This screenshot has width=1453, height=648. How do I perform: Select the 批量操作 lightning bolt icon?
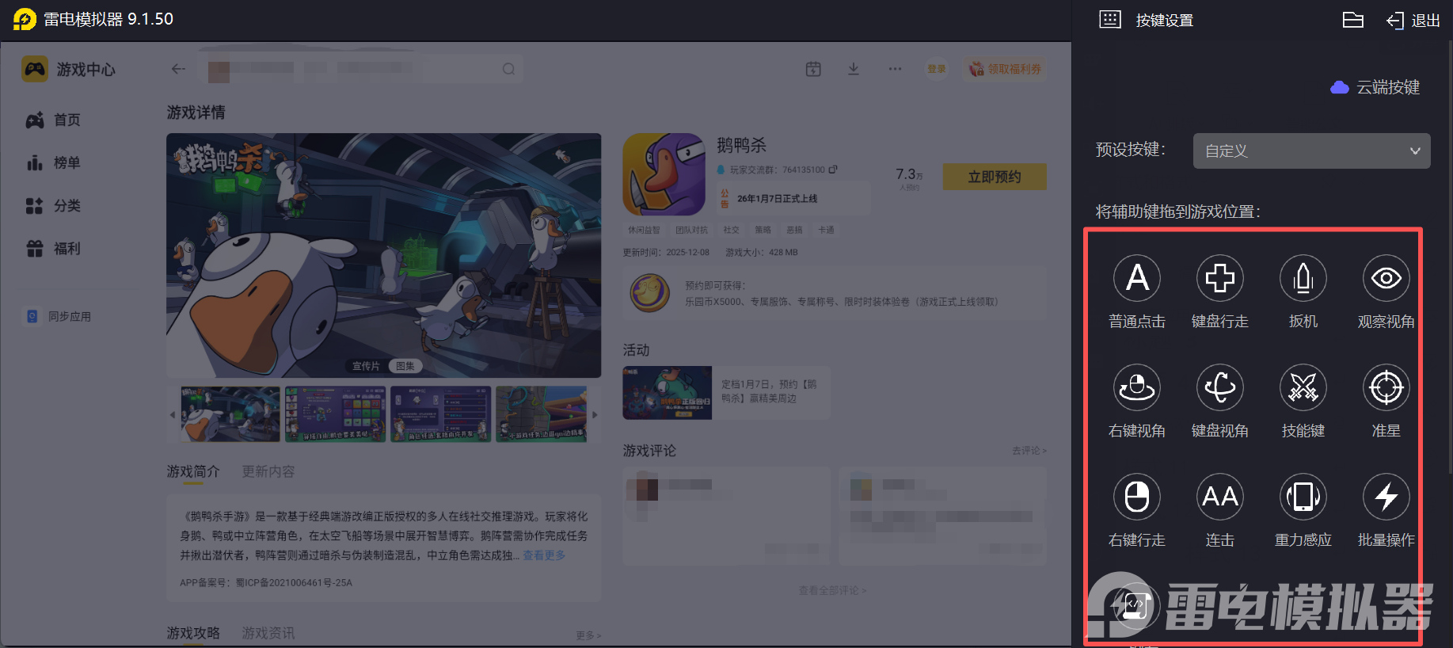(1386, 497)
